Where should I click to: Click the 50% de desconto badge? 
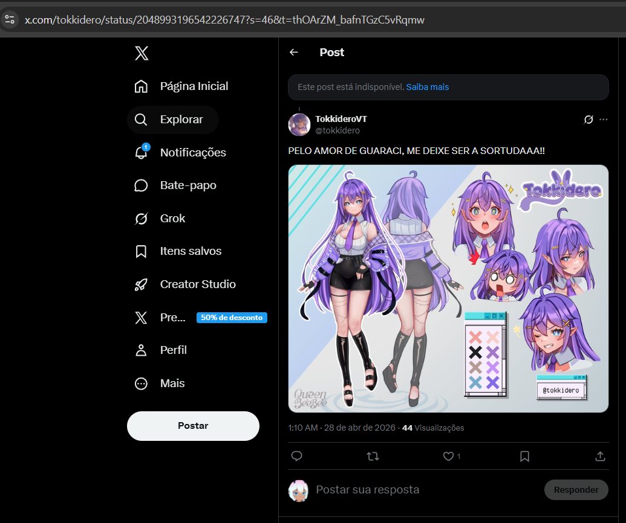(232, 318)
